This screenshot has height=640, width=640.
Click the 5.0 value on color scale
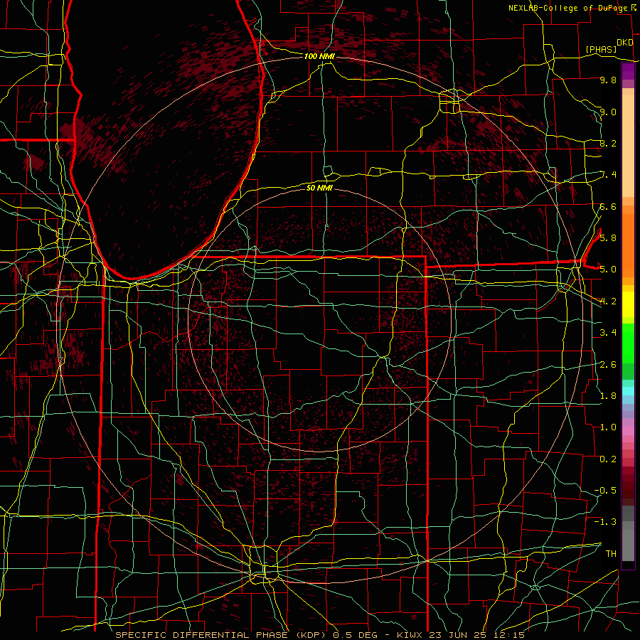point(608,270)
